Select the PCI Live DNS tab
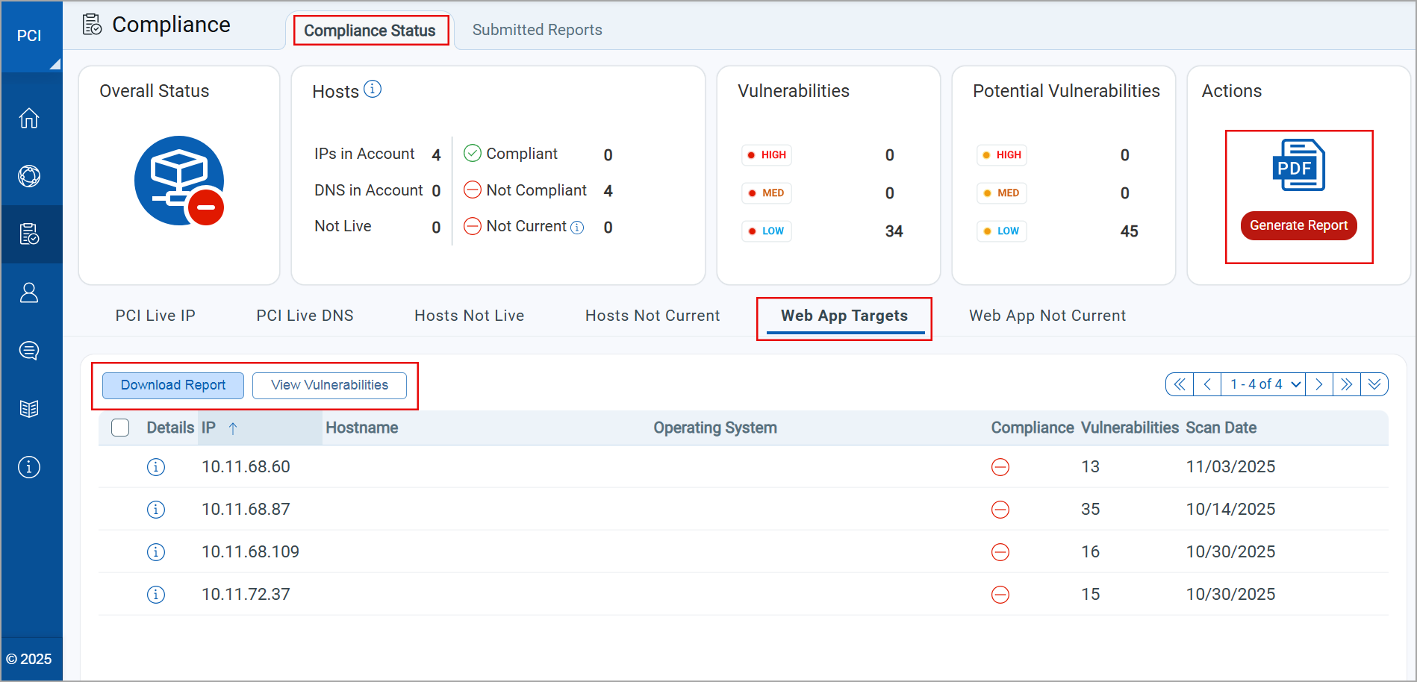This screenshot has width=1417, height=682. (x=305, y=315)
